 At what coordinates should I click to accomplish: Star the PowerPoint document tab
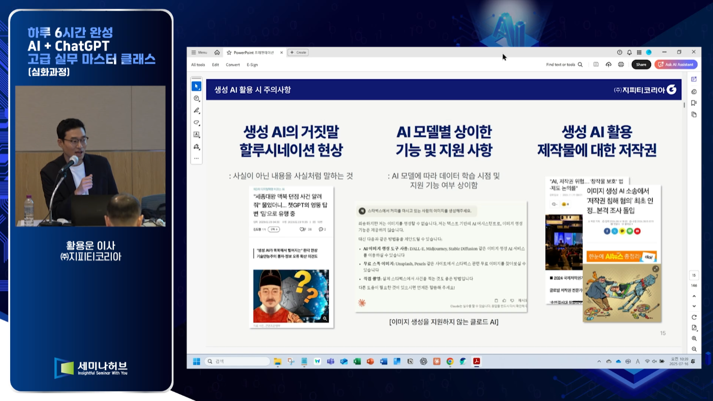(x=229, y=52)
